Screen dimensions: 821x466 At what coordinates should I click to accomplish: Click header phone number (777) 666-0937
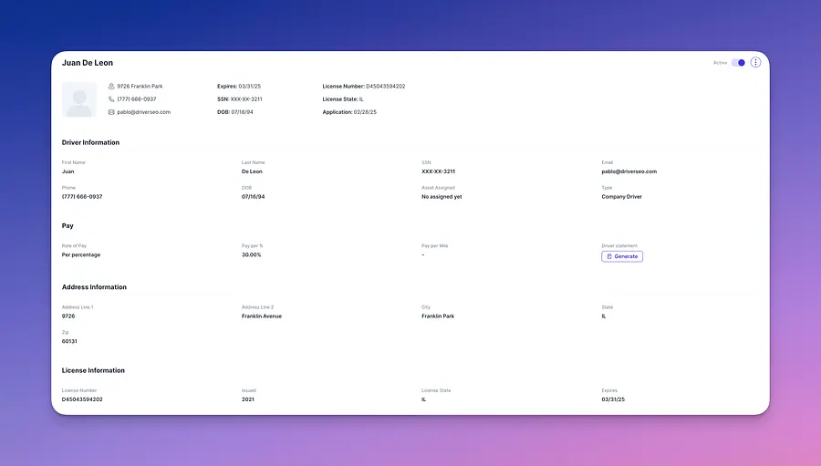click(137, 99)
